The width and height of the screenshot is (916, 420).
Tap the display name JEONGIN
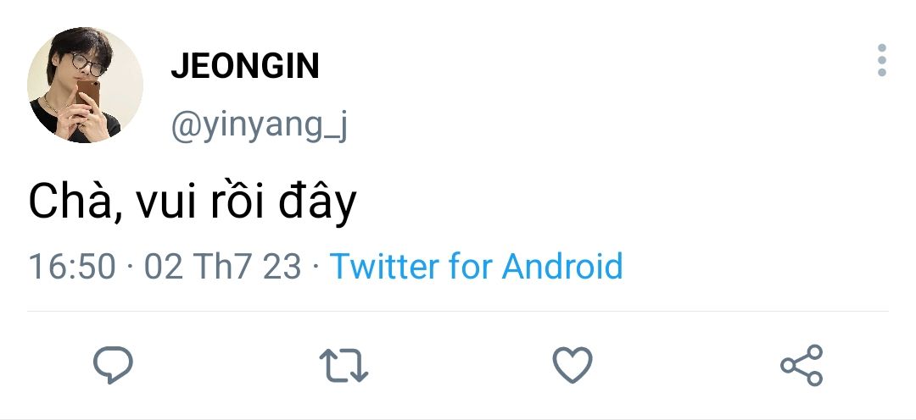[245, 66]
